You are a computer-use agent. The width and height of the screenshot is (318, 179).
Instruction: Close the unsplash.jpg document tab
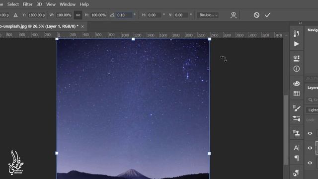click(x=82, y=26)
